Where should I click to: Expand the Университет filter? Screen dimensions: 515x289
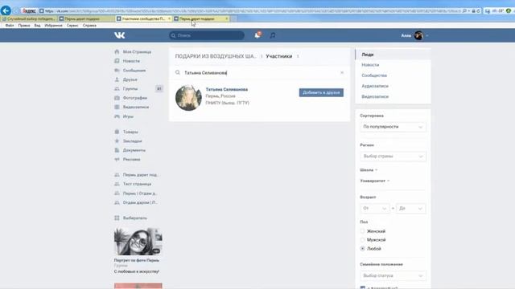374,181
